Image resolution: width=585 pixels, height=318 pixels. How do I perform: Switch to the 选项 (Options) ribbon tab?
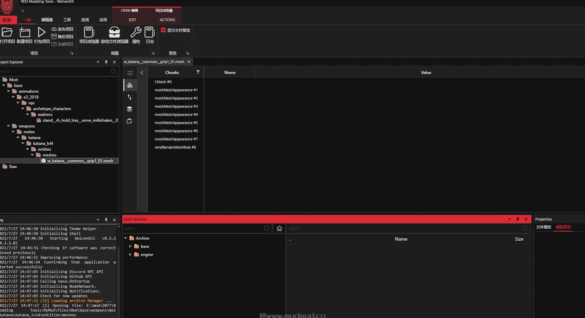[x=85, y=20]
